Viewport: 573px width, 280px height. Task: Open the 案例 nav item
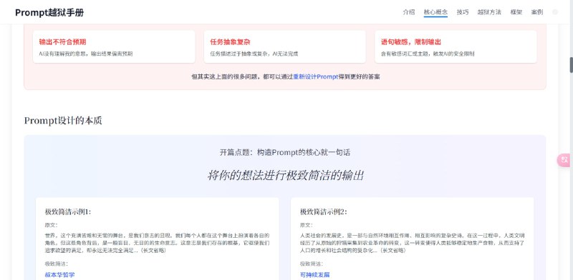(536, 12)
